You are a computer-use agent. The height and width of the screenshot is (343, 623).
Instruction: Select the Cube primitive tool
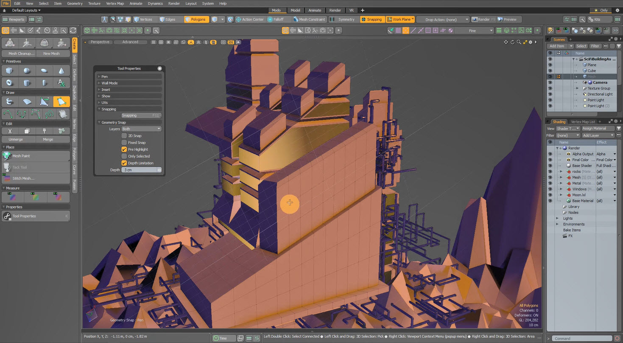pyautogui.click(x=9, y=70)
